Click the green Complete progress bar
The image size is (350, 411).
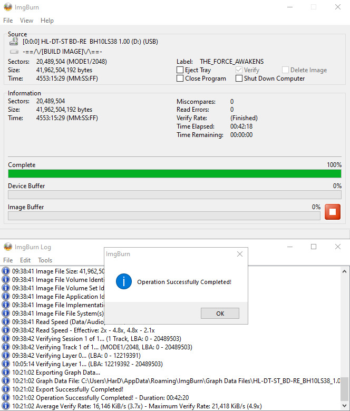(x=174, y=173)
